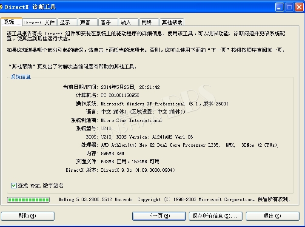305x227 pixels.
Task: Open the 网络 tab
Action: (x=149, y=23)
